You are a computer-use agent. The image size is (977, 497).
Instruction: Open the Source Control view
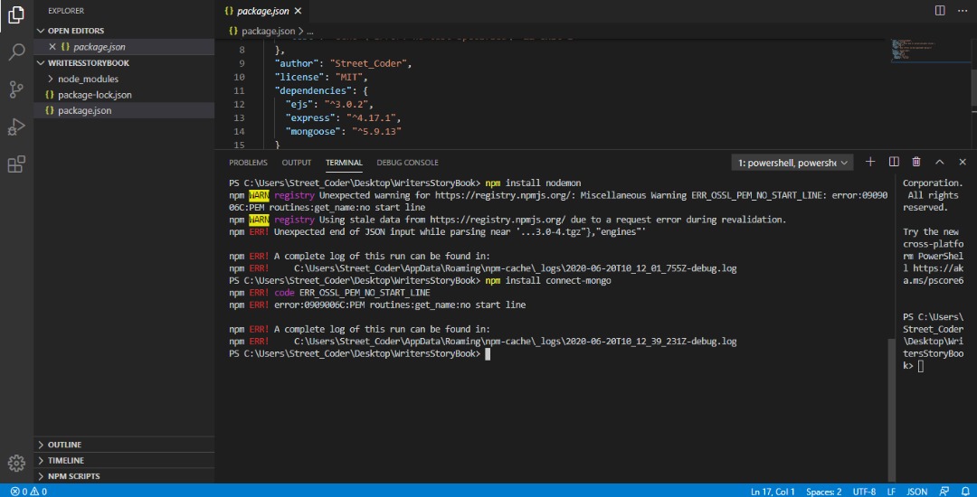(16, 89)
